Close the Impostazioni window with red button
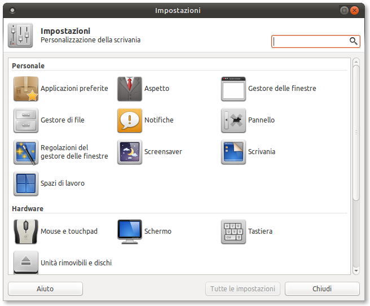The width and height of the screenshot is (370, 306). [354, 10]
